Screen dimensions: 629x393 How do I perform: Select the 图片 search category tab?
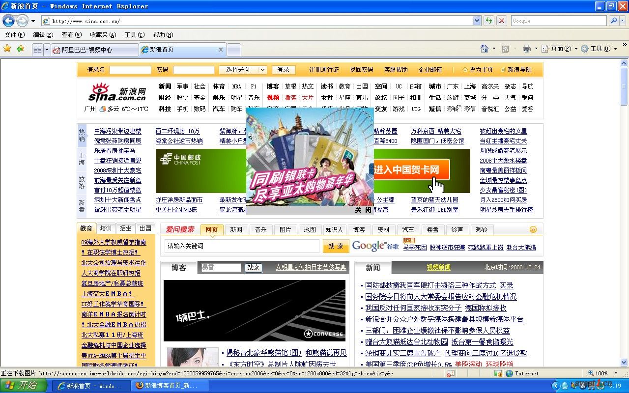pos(286,229)
